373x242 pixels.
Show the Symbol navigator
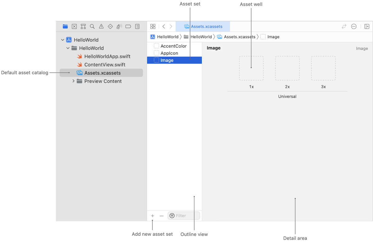pyautogui.click(x=83, y=27)
